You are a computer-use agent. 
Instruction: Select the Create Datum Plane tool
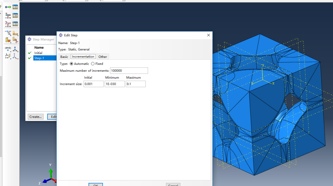pyautogui.click(x=8, y=56)
